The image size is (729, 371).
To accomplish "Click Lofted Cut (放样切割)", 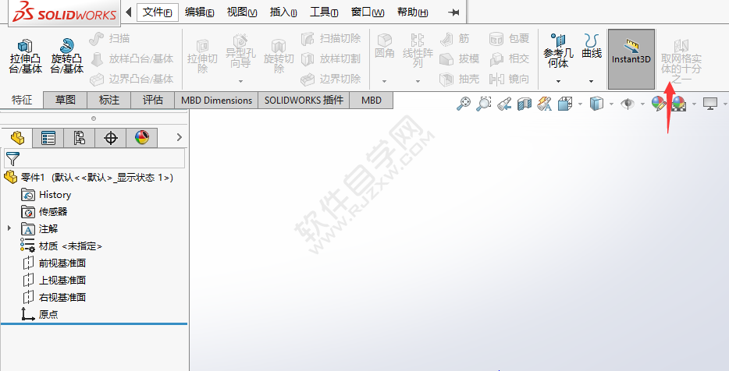I will pos(331,59).
